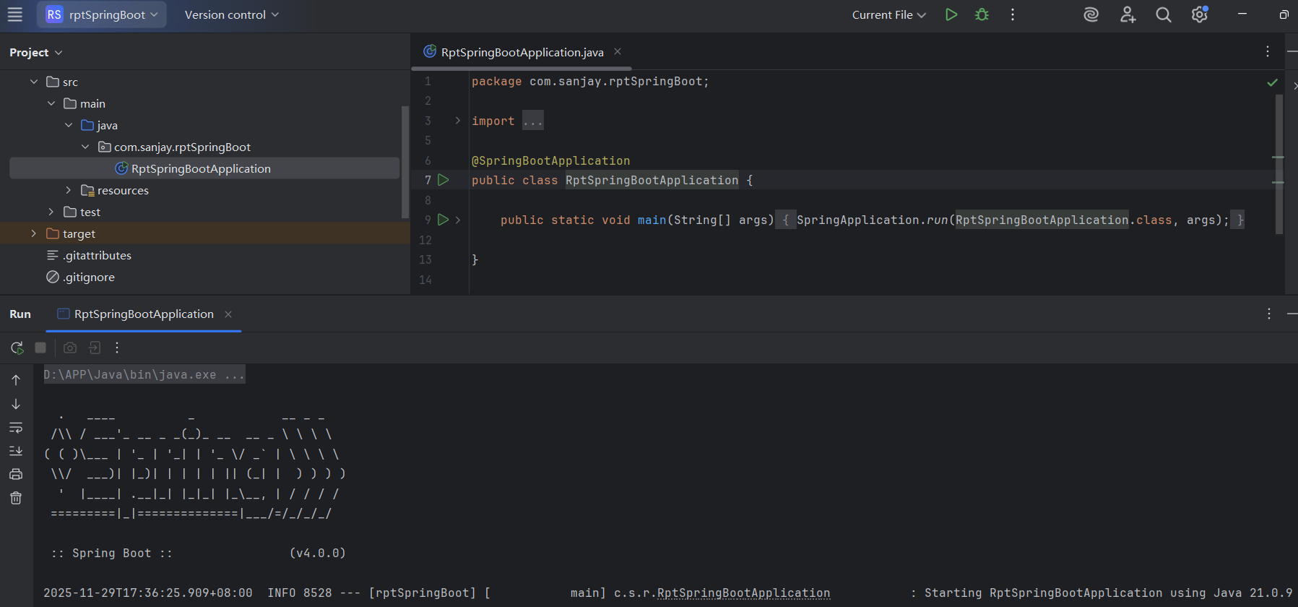
Task: Click the package declaration line
Action: point(590,82)
